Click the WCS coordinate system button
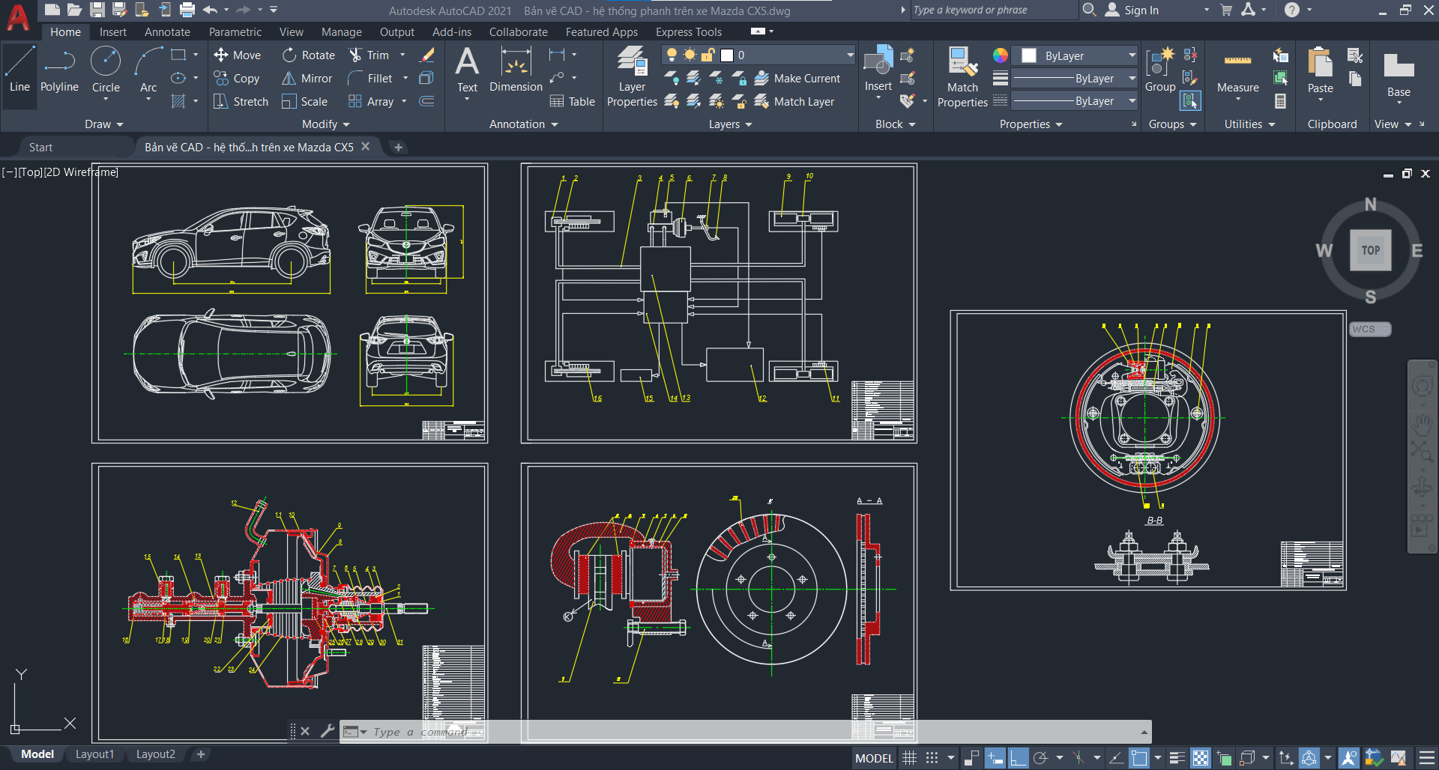The height and width of the screenshot is (770, 1439). click(x=1370, y=330)
